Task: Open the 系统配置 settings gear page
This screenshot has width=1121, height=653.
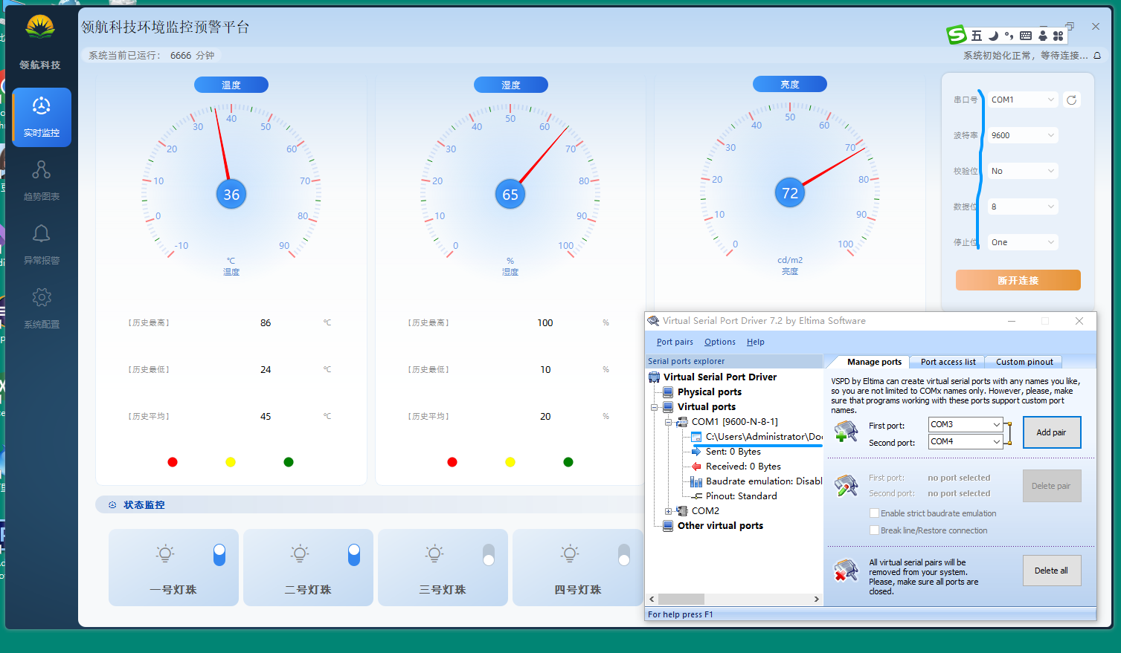Action: [x=42, y=308]
